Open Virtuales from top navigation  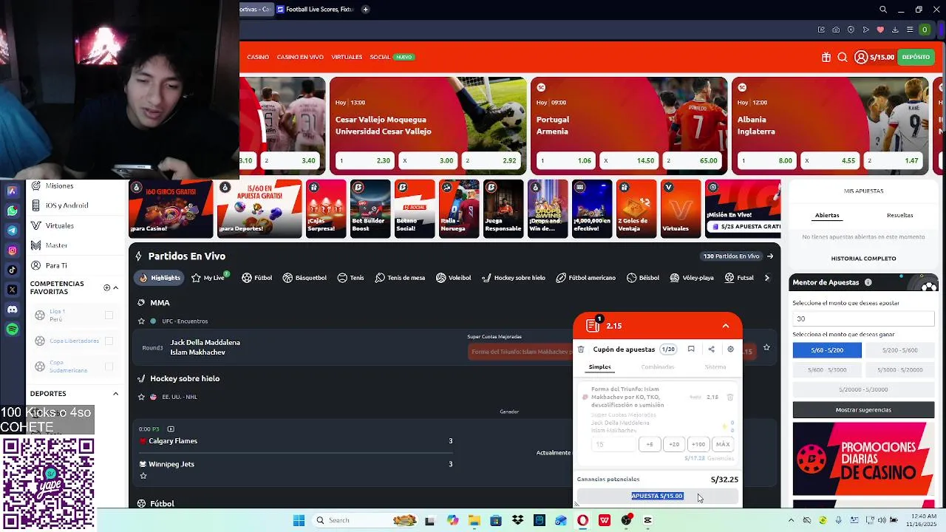tap(347, 57)
